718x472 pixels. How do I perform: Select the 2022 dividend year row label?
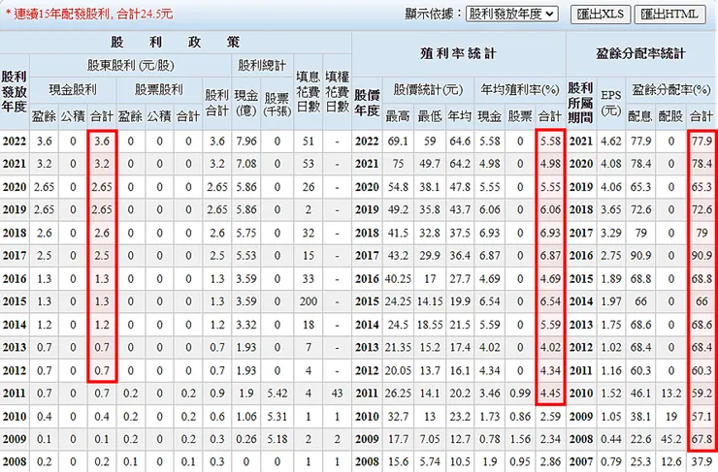(15, 141)
